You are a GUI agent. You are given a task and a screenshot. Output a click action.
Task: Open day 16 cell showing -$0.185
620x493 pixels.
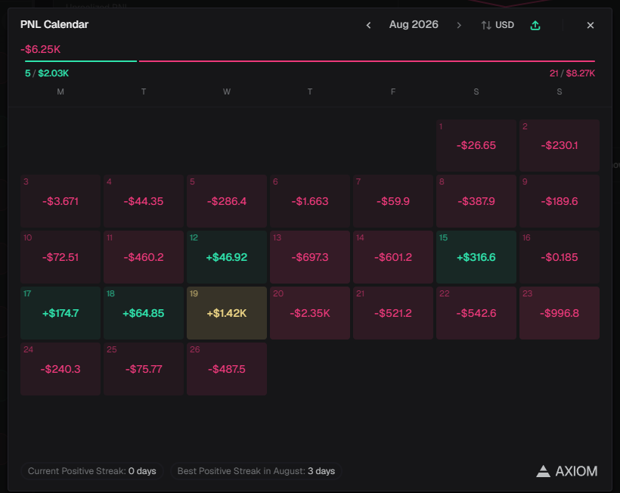pos(560,257)
